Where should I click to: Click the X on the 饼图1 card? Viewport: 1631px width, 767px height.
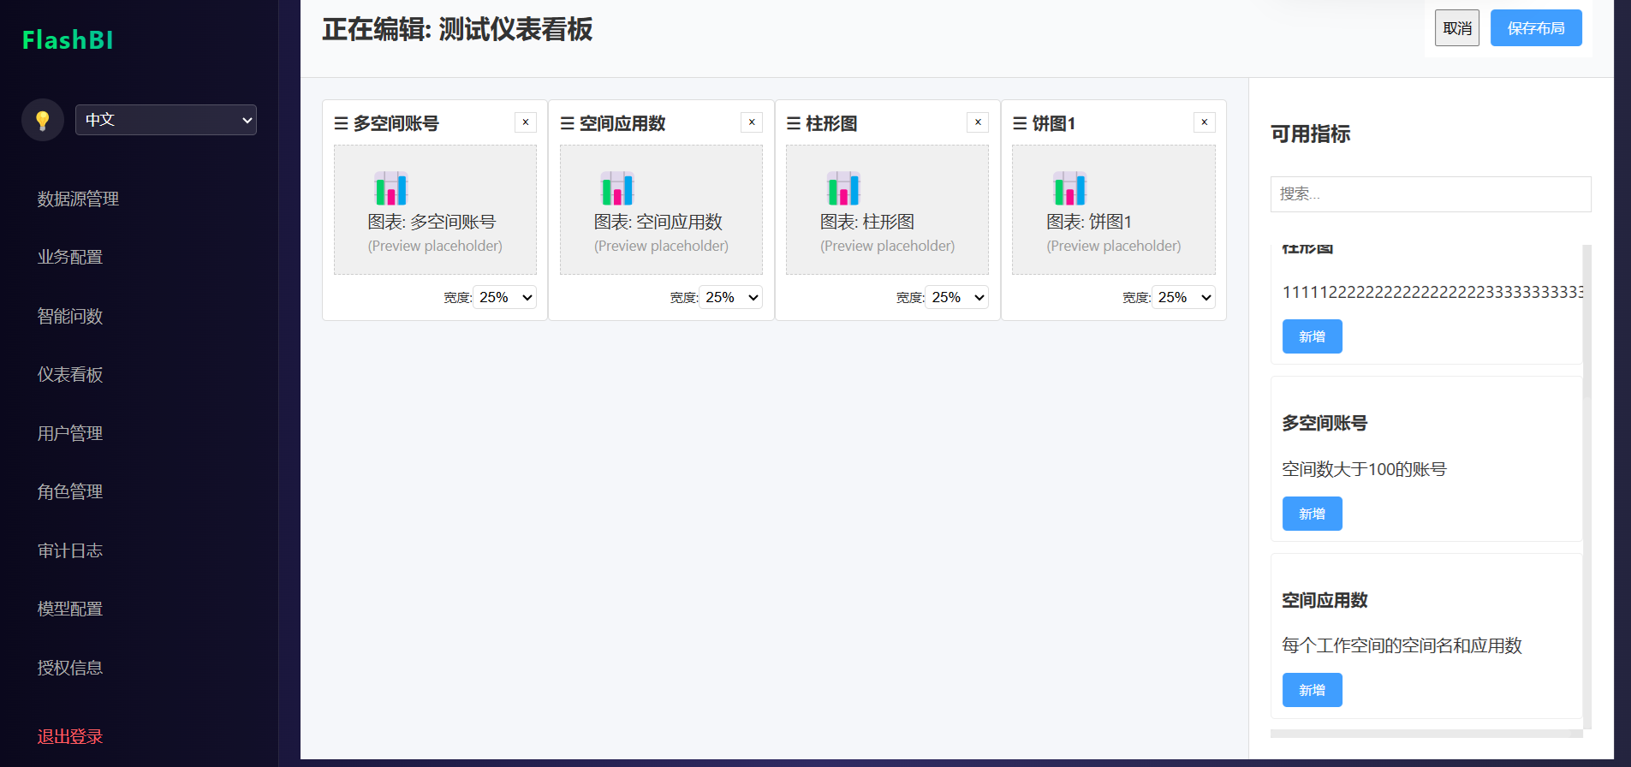(x=1204, y=122)
